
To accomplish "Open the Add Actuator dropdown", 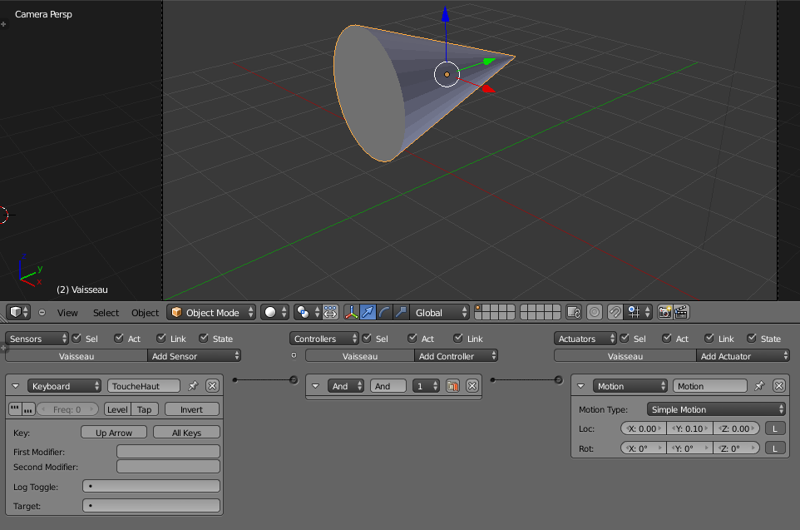I will point(743,356).
